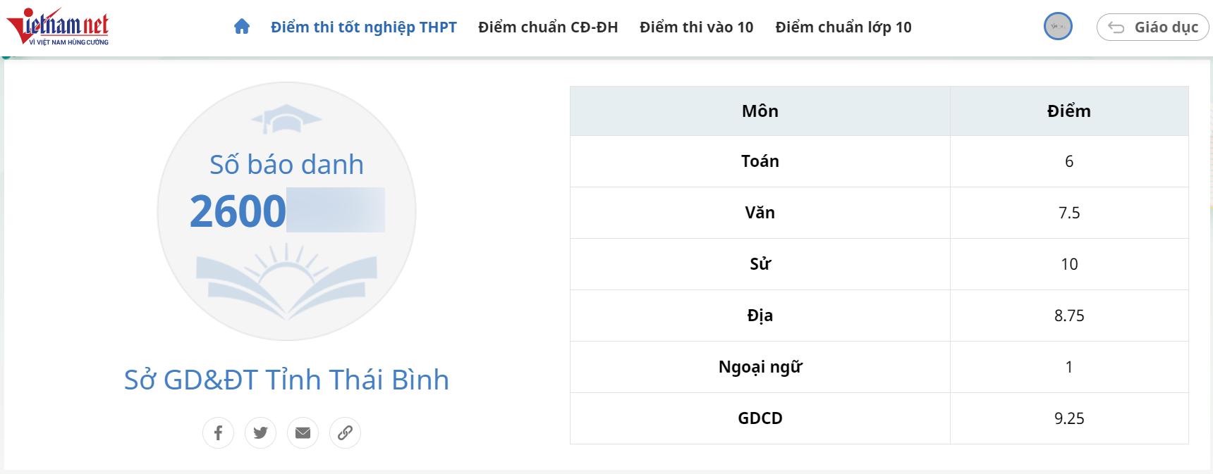Open the Điểm chuẩn lớp 10 section
1213x474 pixels.
843,27
